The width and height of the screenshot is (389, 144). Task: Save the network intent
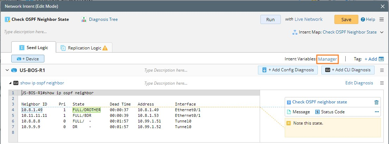pos(346,19)
